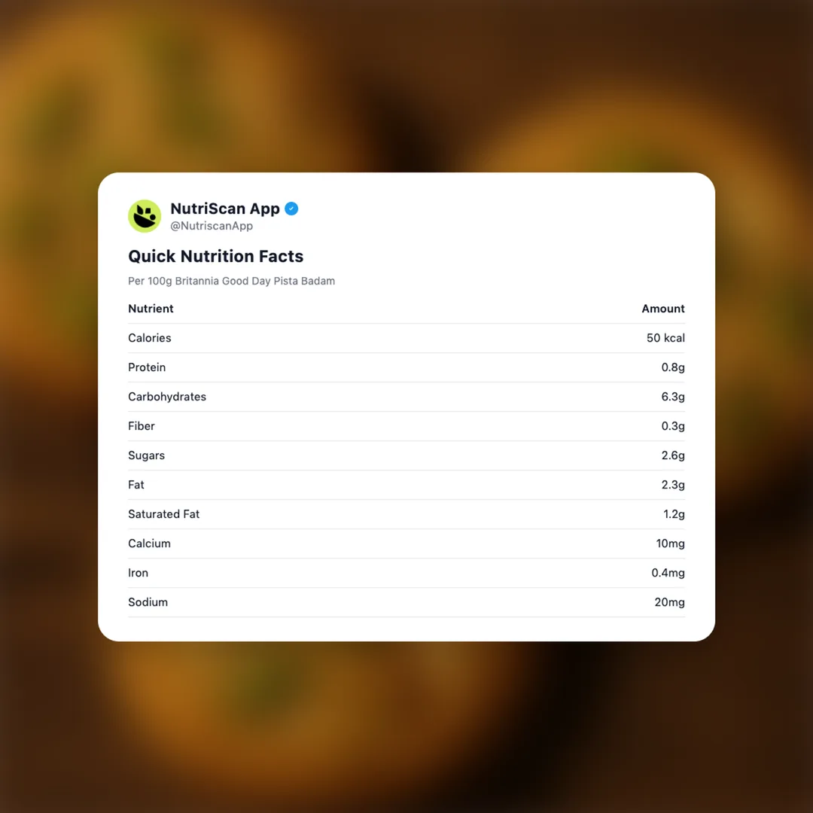Click the Calcium row label
Image resolution: width=813 pixels, height=813 pixels.
(x=149, y=544)
